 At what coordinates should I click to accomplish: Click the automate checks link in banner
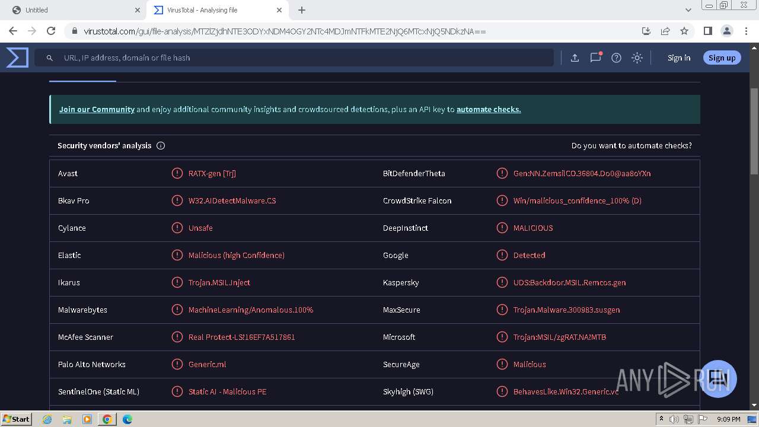point(489,109)
